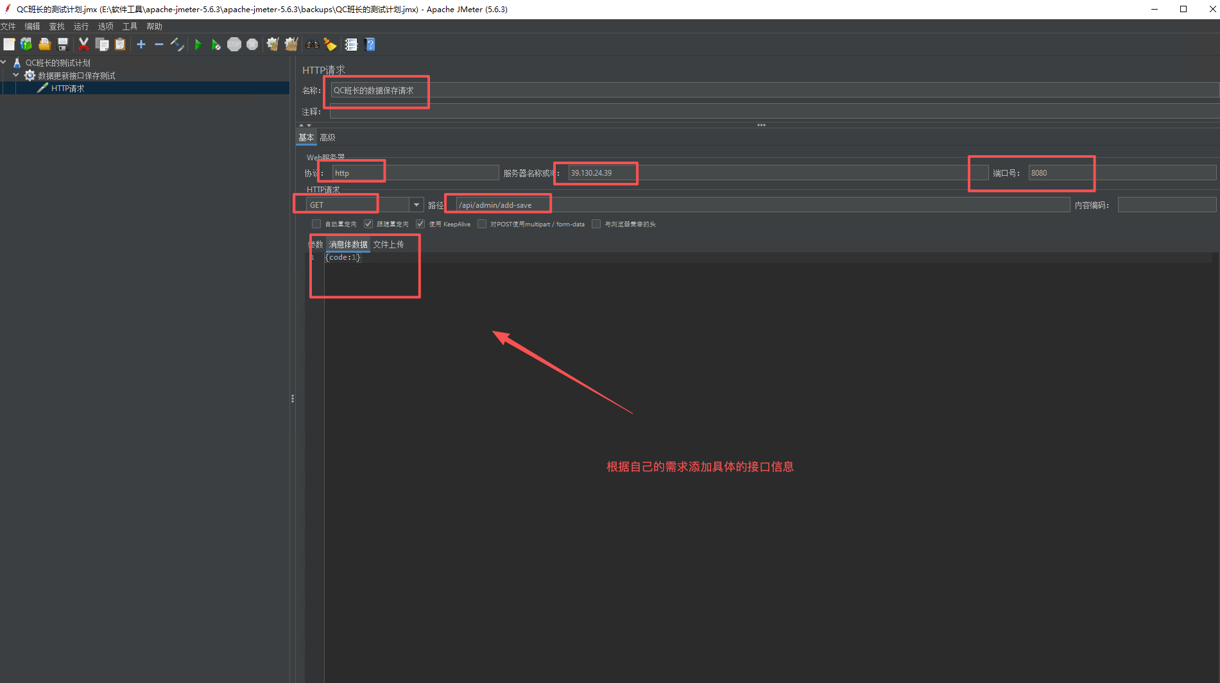Select HTTP请求 in the test tree
The height and width of the screenshot is (683, 1220).
pyautogui.click(x=68, y=89)
